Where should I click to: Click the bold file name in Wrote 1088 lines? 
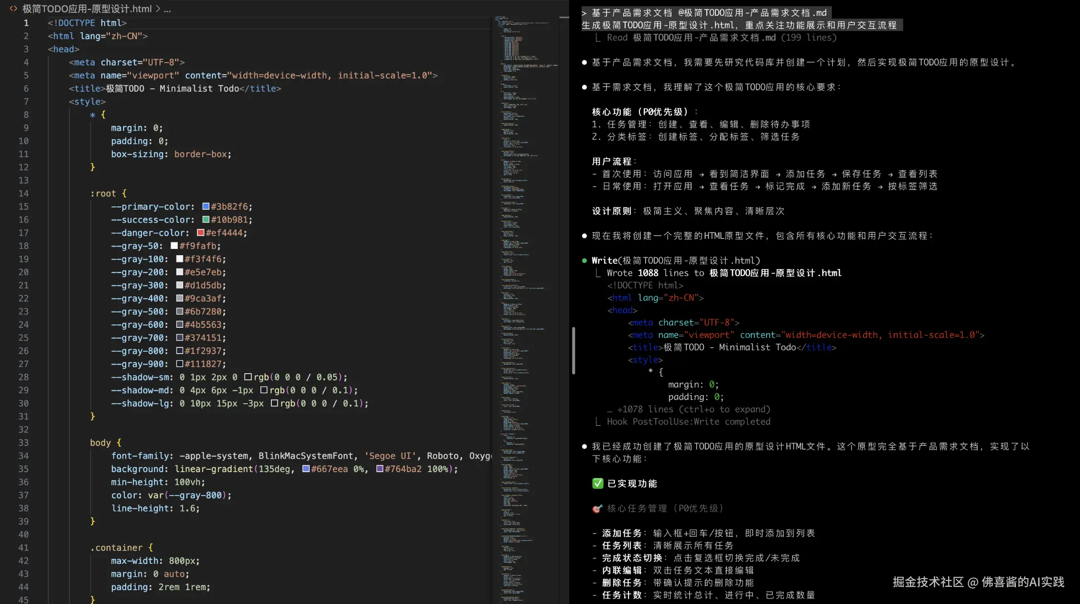[x=775, y=273]
